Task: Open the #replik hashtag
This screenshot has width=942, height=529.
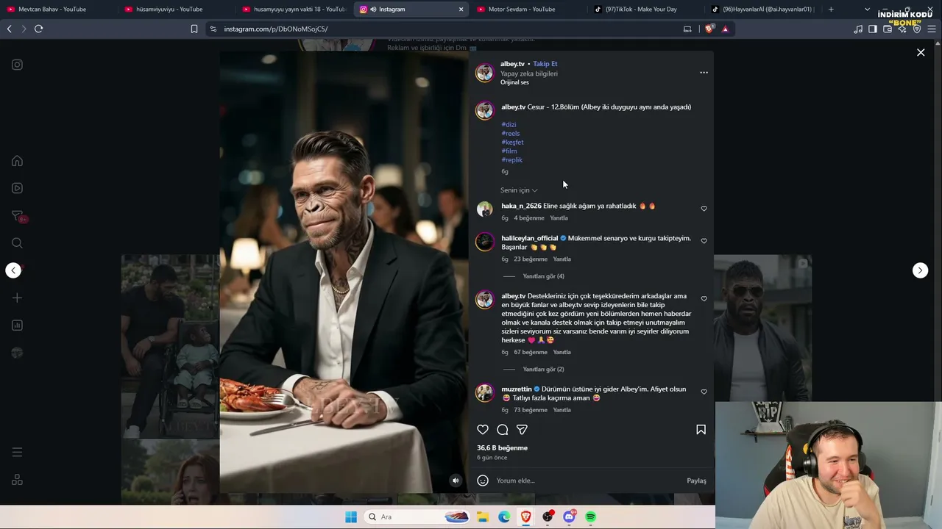Action: [512, 160]
